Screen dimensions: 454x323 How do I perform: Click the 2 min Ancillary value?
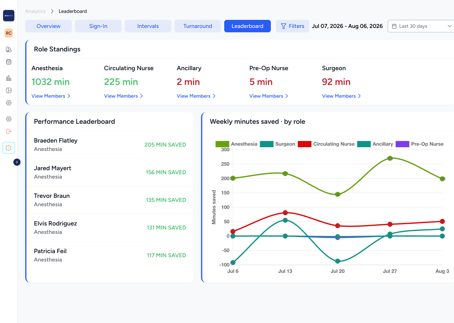tap(188, 82)
